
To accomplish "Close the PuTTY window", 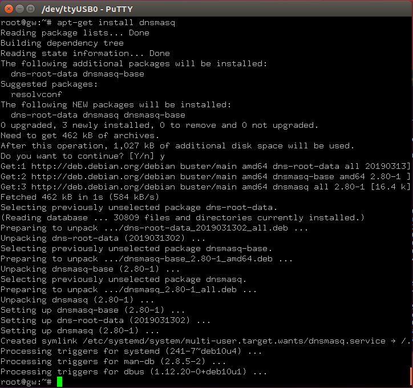I will pos(9,9).
